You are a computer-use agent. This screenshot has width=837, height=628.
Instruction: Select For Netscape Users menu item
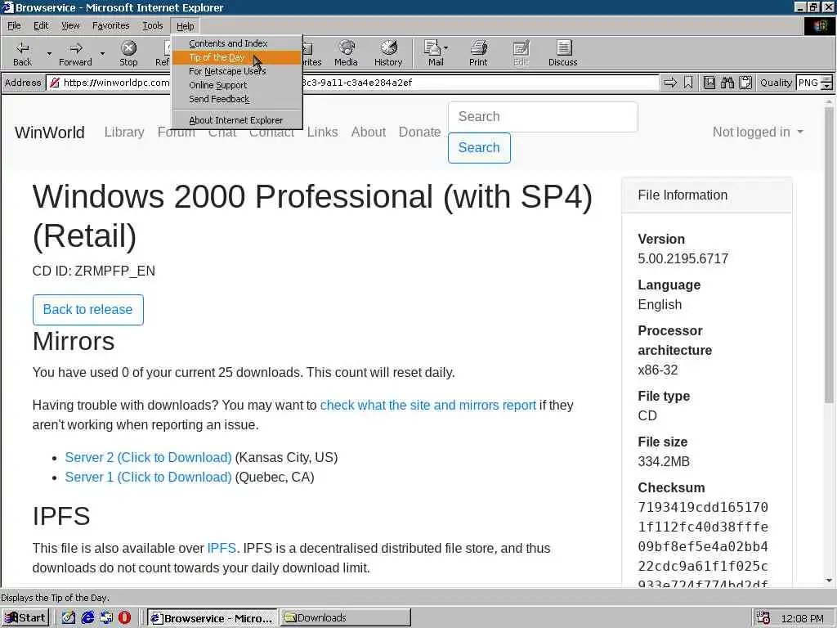coord(237,71)
